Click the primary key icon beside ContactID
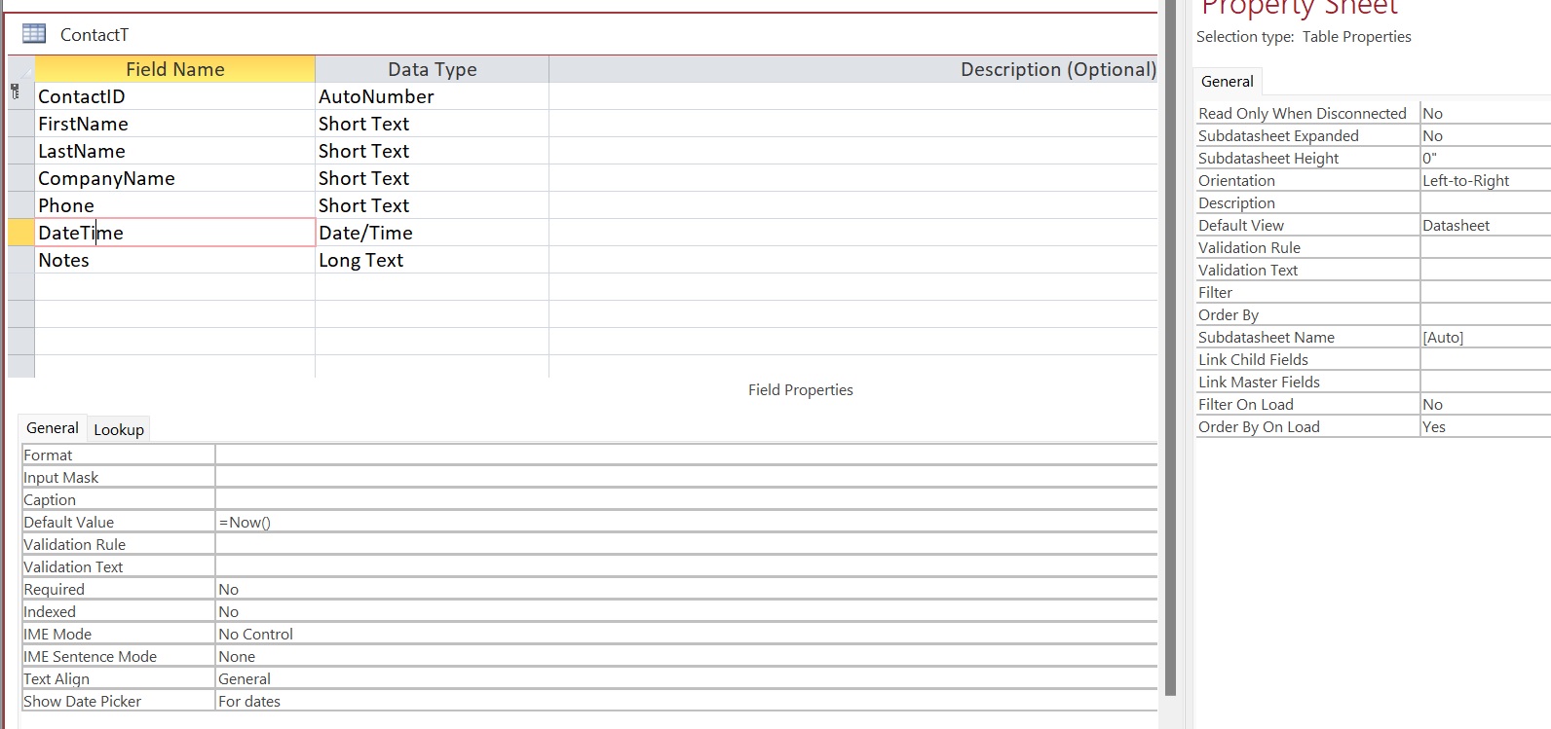 tap(16, 92)
